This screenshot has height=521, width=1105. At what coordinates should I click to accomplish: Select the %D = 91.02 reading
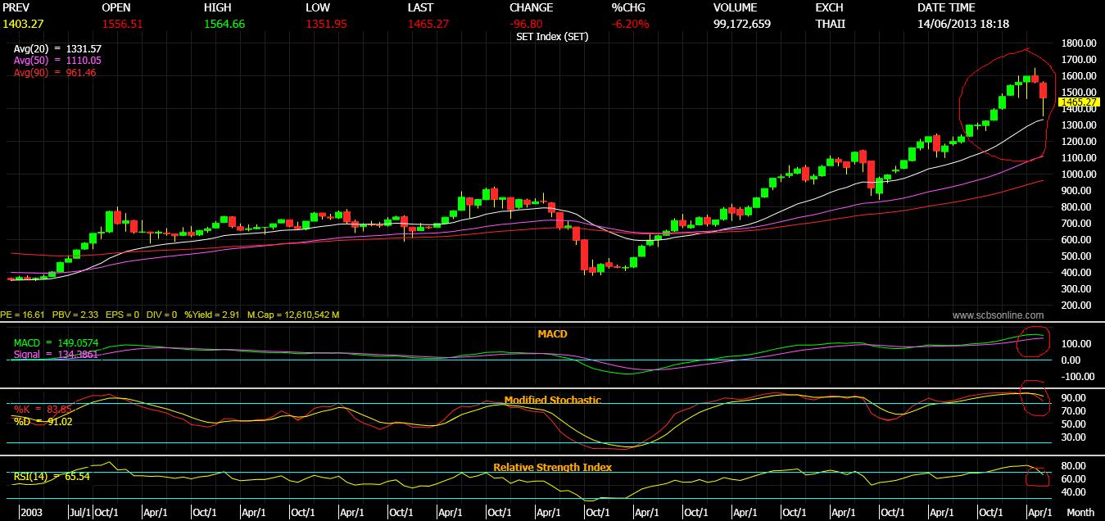(43, 421)
